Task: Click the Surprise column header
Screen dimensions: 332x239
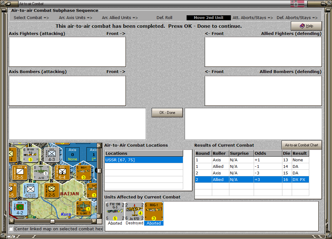Action: point(242,153)
